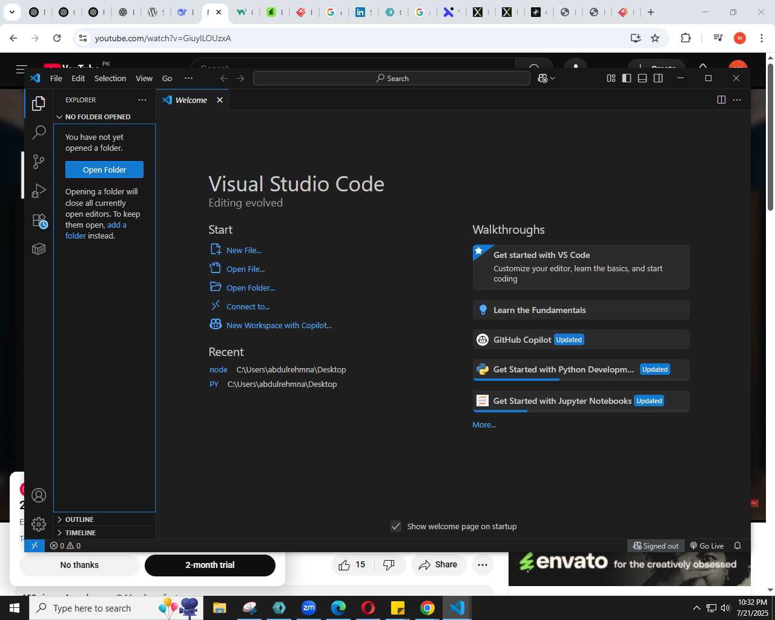Expand the Timeline section
Image resolution: width=775 pixels, height=620 pixels.
pos(104,533)
